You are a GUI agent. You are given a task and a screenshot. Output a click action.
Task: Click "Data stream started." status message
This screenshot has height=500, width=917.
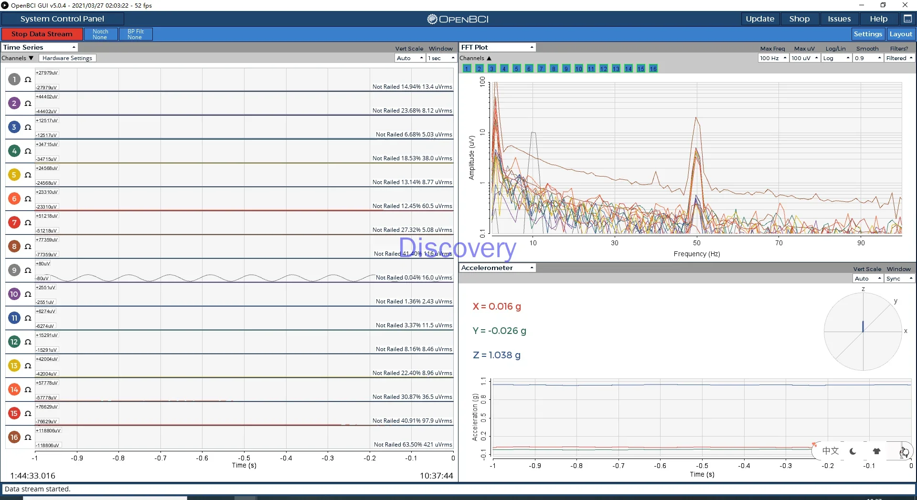click(x=38, y=489)
